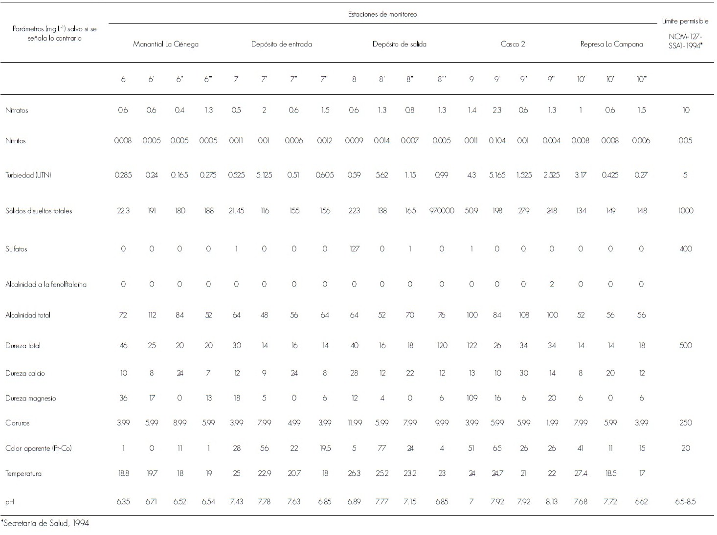This screenshot has width=717, height=535.
Task: Click the Casco 2 station header
Action: pyautogui.click(x=513, y=44)
